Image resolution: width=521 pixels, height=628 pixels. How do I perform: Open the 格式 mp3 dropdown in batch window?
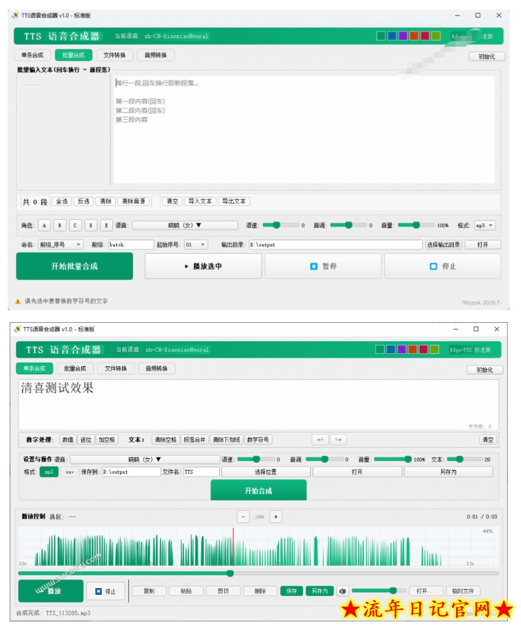485,225
